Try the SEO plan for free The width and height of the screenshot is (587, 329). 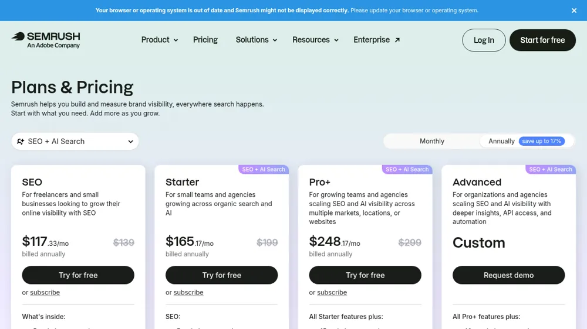tap(78, 275)
